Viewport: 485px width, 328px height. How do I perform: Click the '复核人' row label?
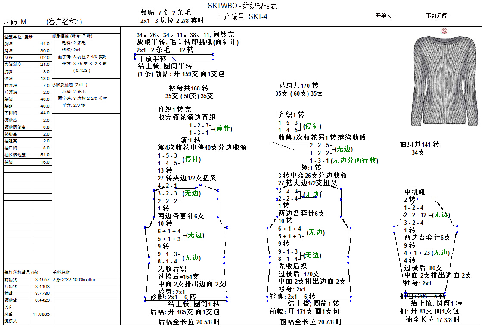pos(10,321)
